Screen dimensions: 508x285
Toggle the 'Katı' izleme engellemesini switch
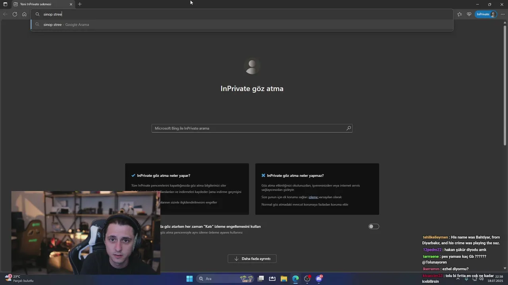tap(373, 226)
